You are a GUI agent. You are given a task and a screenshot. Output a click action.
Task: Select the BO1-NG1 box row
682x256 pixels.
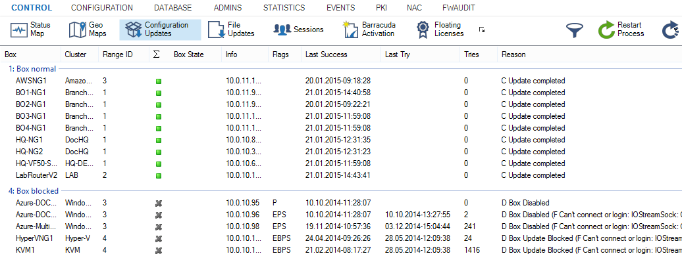pos(341,93)
